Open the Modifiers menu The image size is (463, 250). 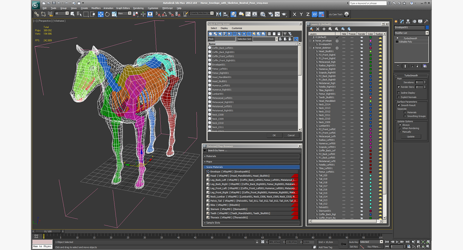[96, 8]
